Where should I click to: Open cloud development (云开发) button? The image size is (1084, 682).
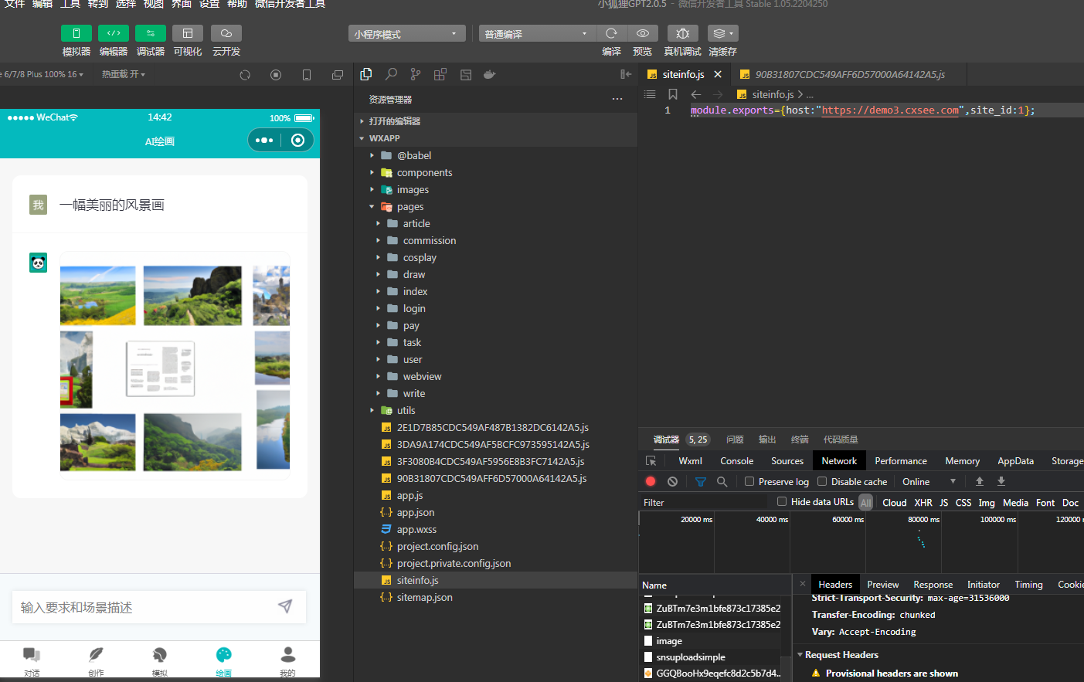pyautogui.click(x=226, y=33)
